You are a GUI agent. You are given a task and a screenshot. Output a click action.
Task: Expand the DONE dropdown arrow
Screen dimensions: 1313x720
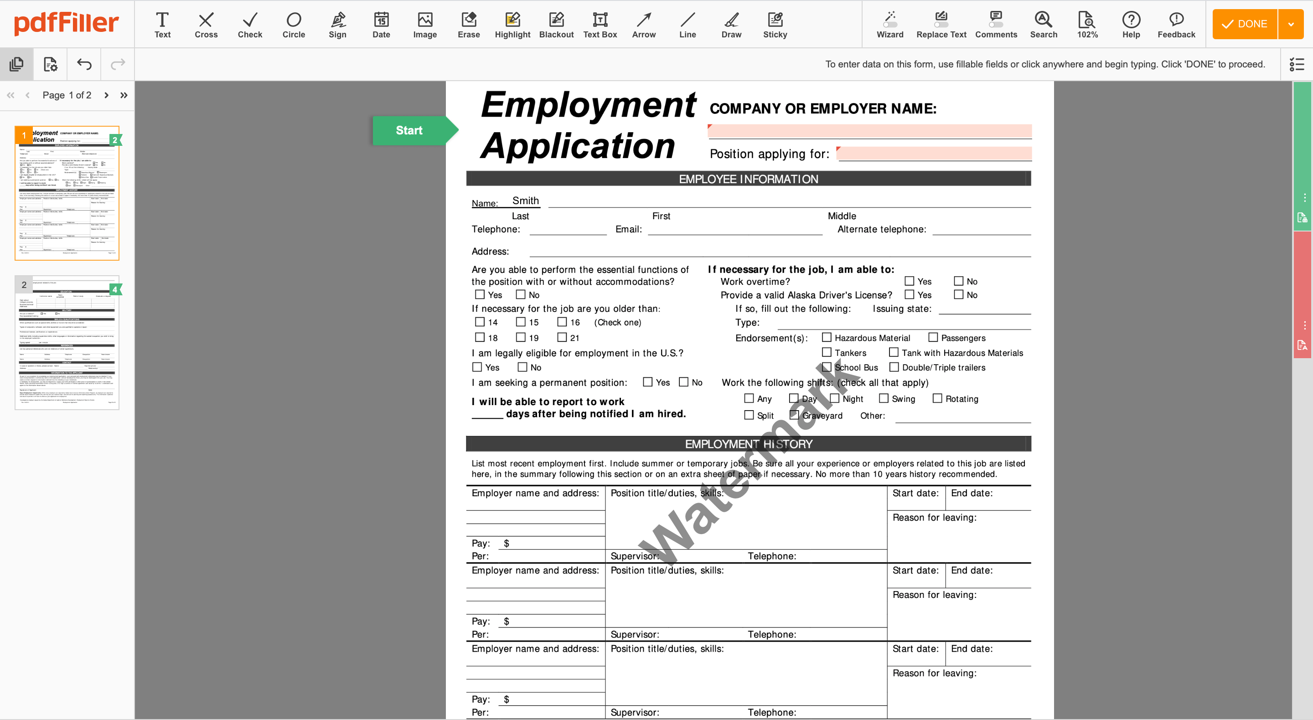click(1291, 24)
